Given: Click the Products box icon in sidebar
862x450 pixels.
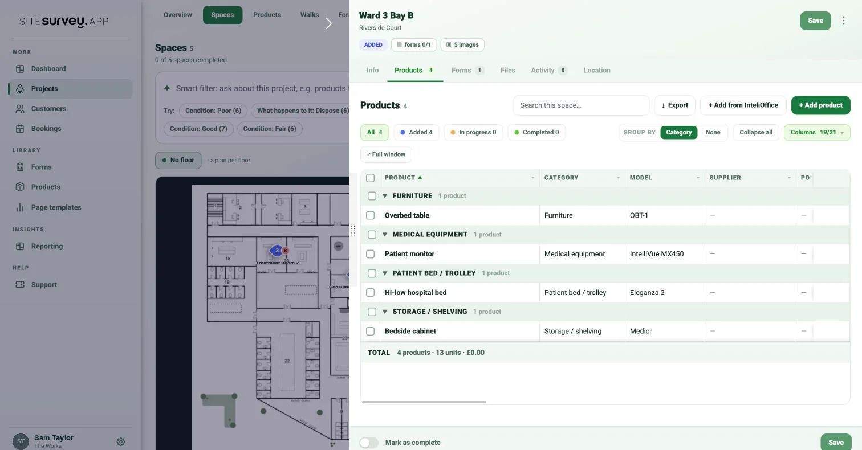Looking at the screenshot, I should pyautogui.click(x=20, y=187).
